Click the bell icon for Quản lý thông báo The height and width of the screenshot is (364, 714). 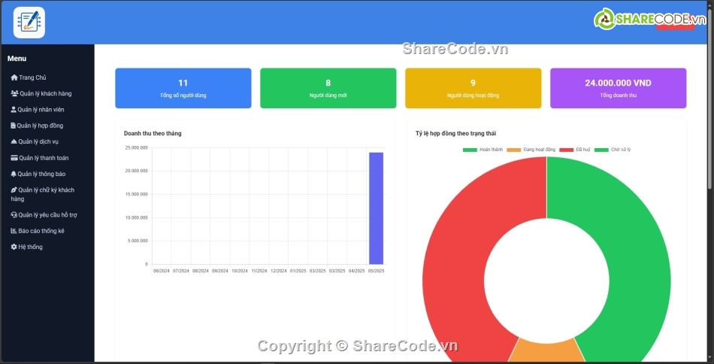point(14,174)
